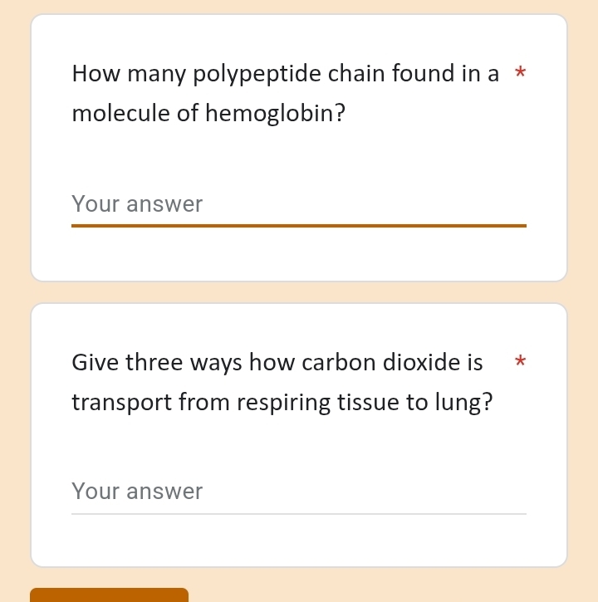Click the text "transport from respiring tissue to lung?"
Screen dimensions: 598x602
pos(282,402)
